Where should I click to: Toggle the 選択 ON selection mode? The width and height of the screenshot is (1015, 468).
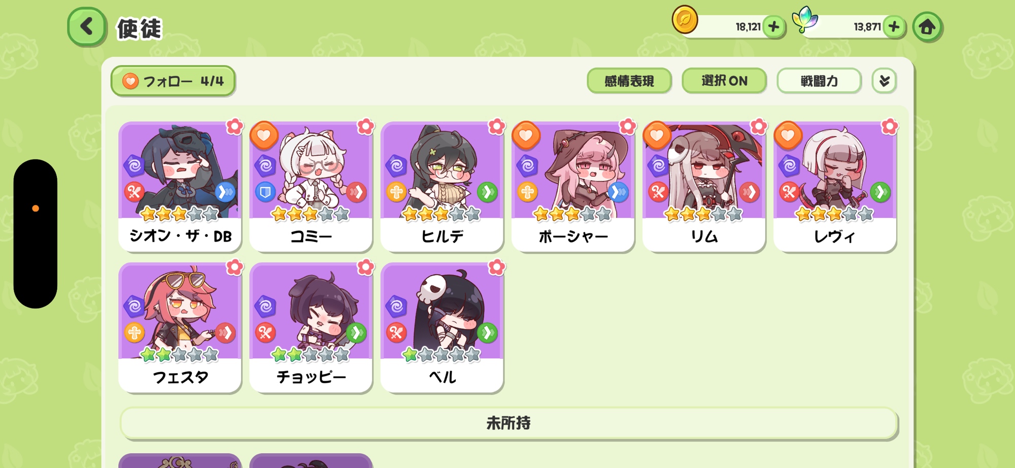(724, 81)
